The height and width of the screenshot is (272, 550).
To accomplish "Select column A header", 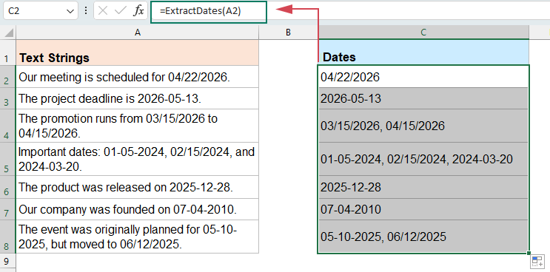I will point(138,33).
